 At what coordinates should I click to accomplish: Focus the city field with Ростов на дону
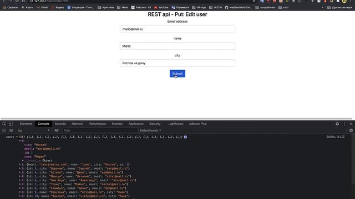tap(177, 63)
